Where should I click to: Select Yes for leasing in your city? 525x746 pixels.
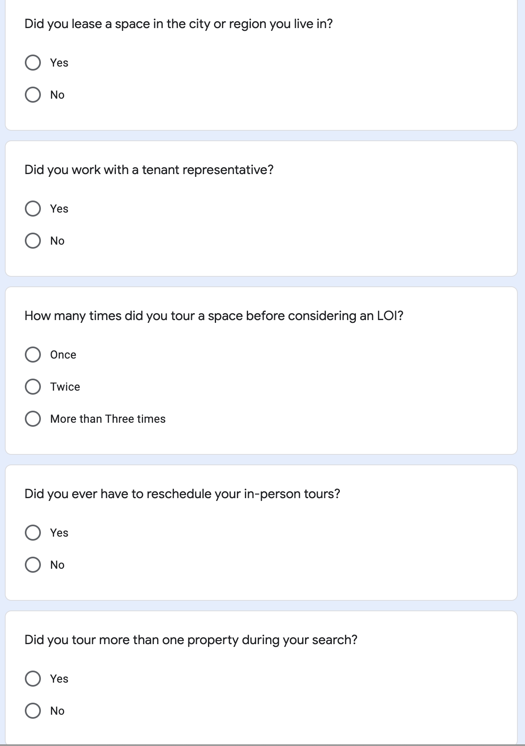click(33, 63)
